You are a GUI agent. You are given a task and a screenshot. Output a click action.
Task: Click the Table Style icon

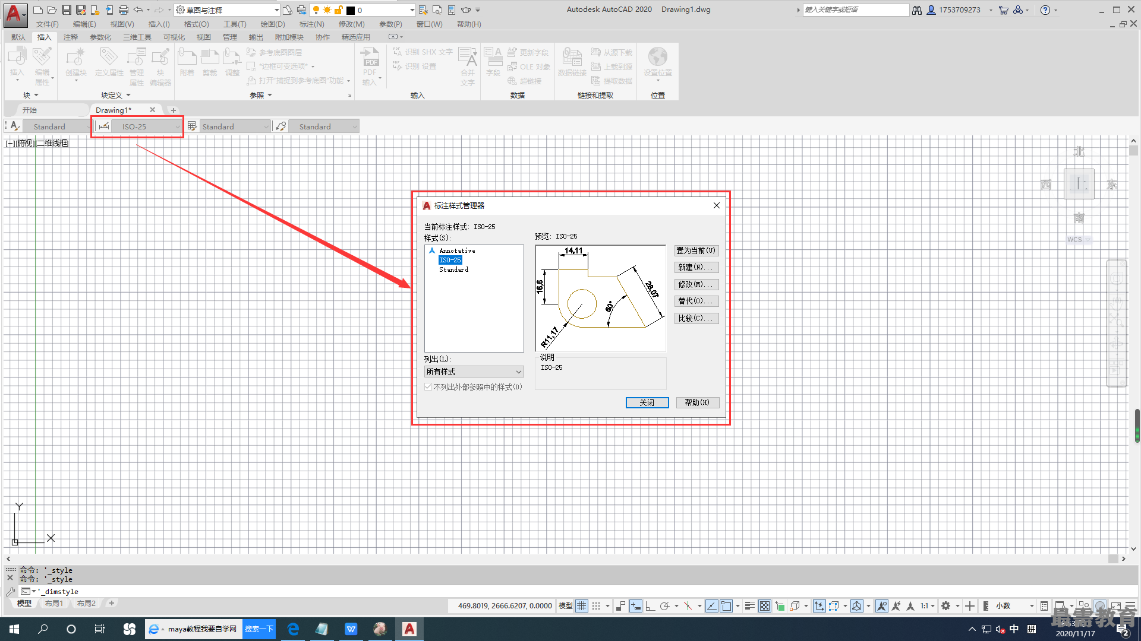[192, 126]
